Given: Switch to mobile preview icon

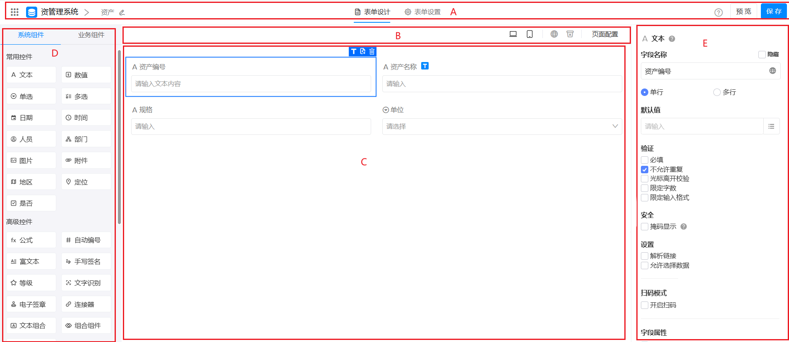Looking at the screenshot, I should (530, 34).
